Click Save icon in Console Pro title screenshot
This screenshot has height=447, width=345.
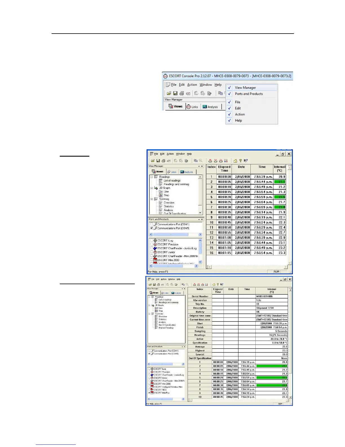click(x=175, y=93)
